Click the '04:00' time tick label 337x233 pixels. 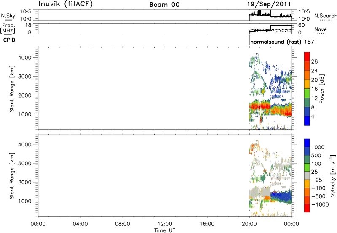pyautogui.click(x=80, y=224)
